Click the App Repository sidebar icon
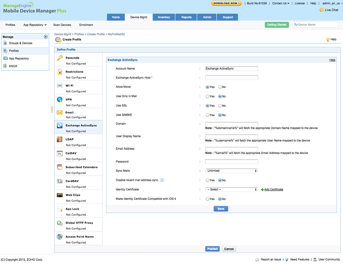This screenshot has width=343, height=265. 5,58
